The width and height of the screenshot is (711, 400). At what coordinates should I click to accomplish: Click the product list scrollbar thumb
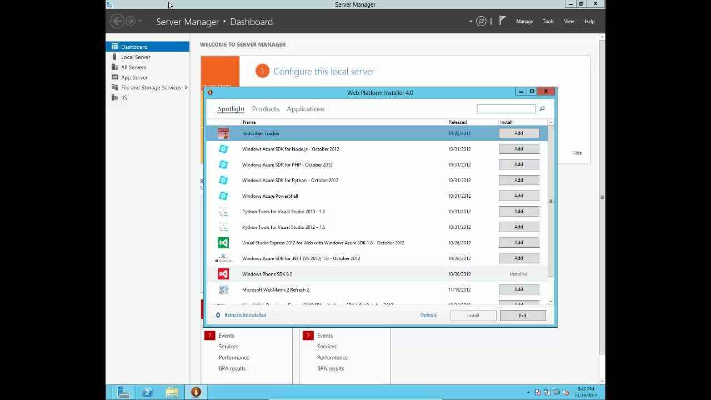pyautogui.click(x=550, y=201)
